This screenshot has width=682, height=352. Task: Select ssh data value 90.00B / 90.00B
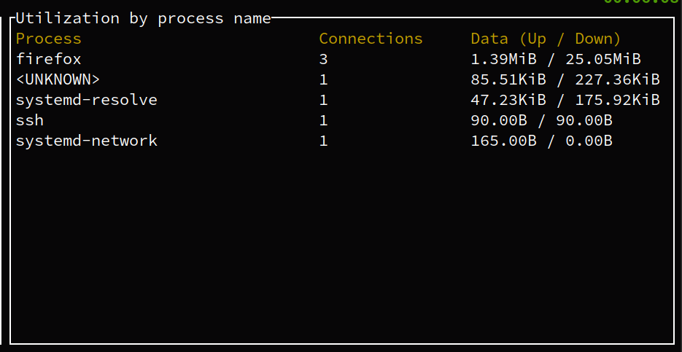click(x=541, y=121)
